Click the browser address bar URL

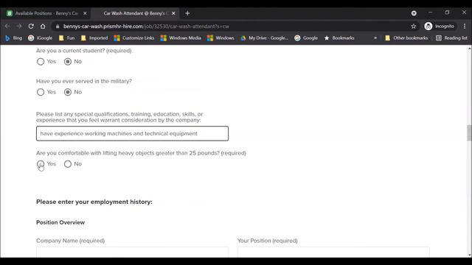[146, 26]
